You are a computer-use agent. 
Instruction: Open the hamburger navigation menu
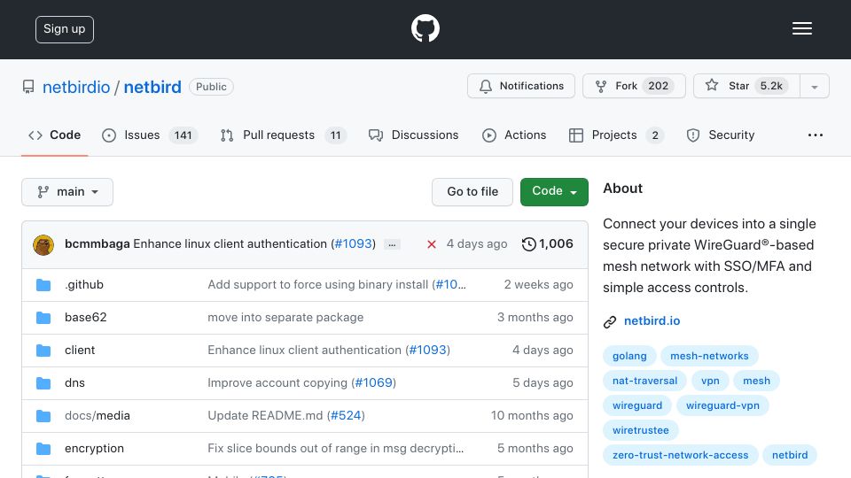coord(801,28)
